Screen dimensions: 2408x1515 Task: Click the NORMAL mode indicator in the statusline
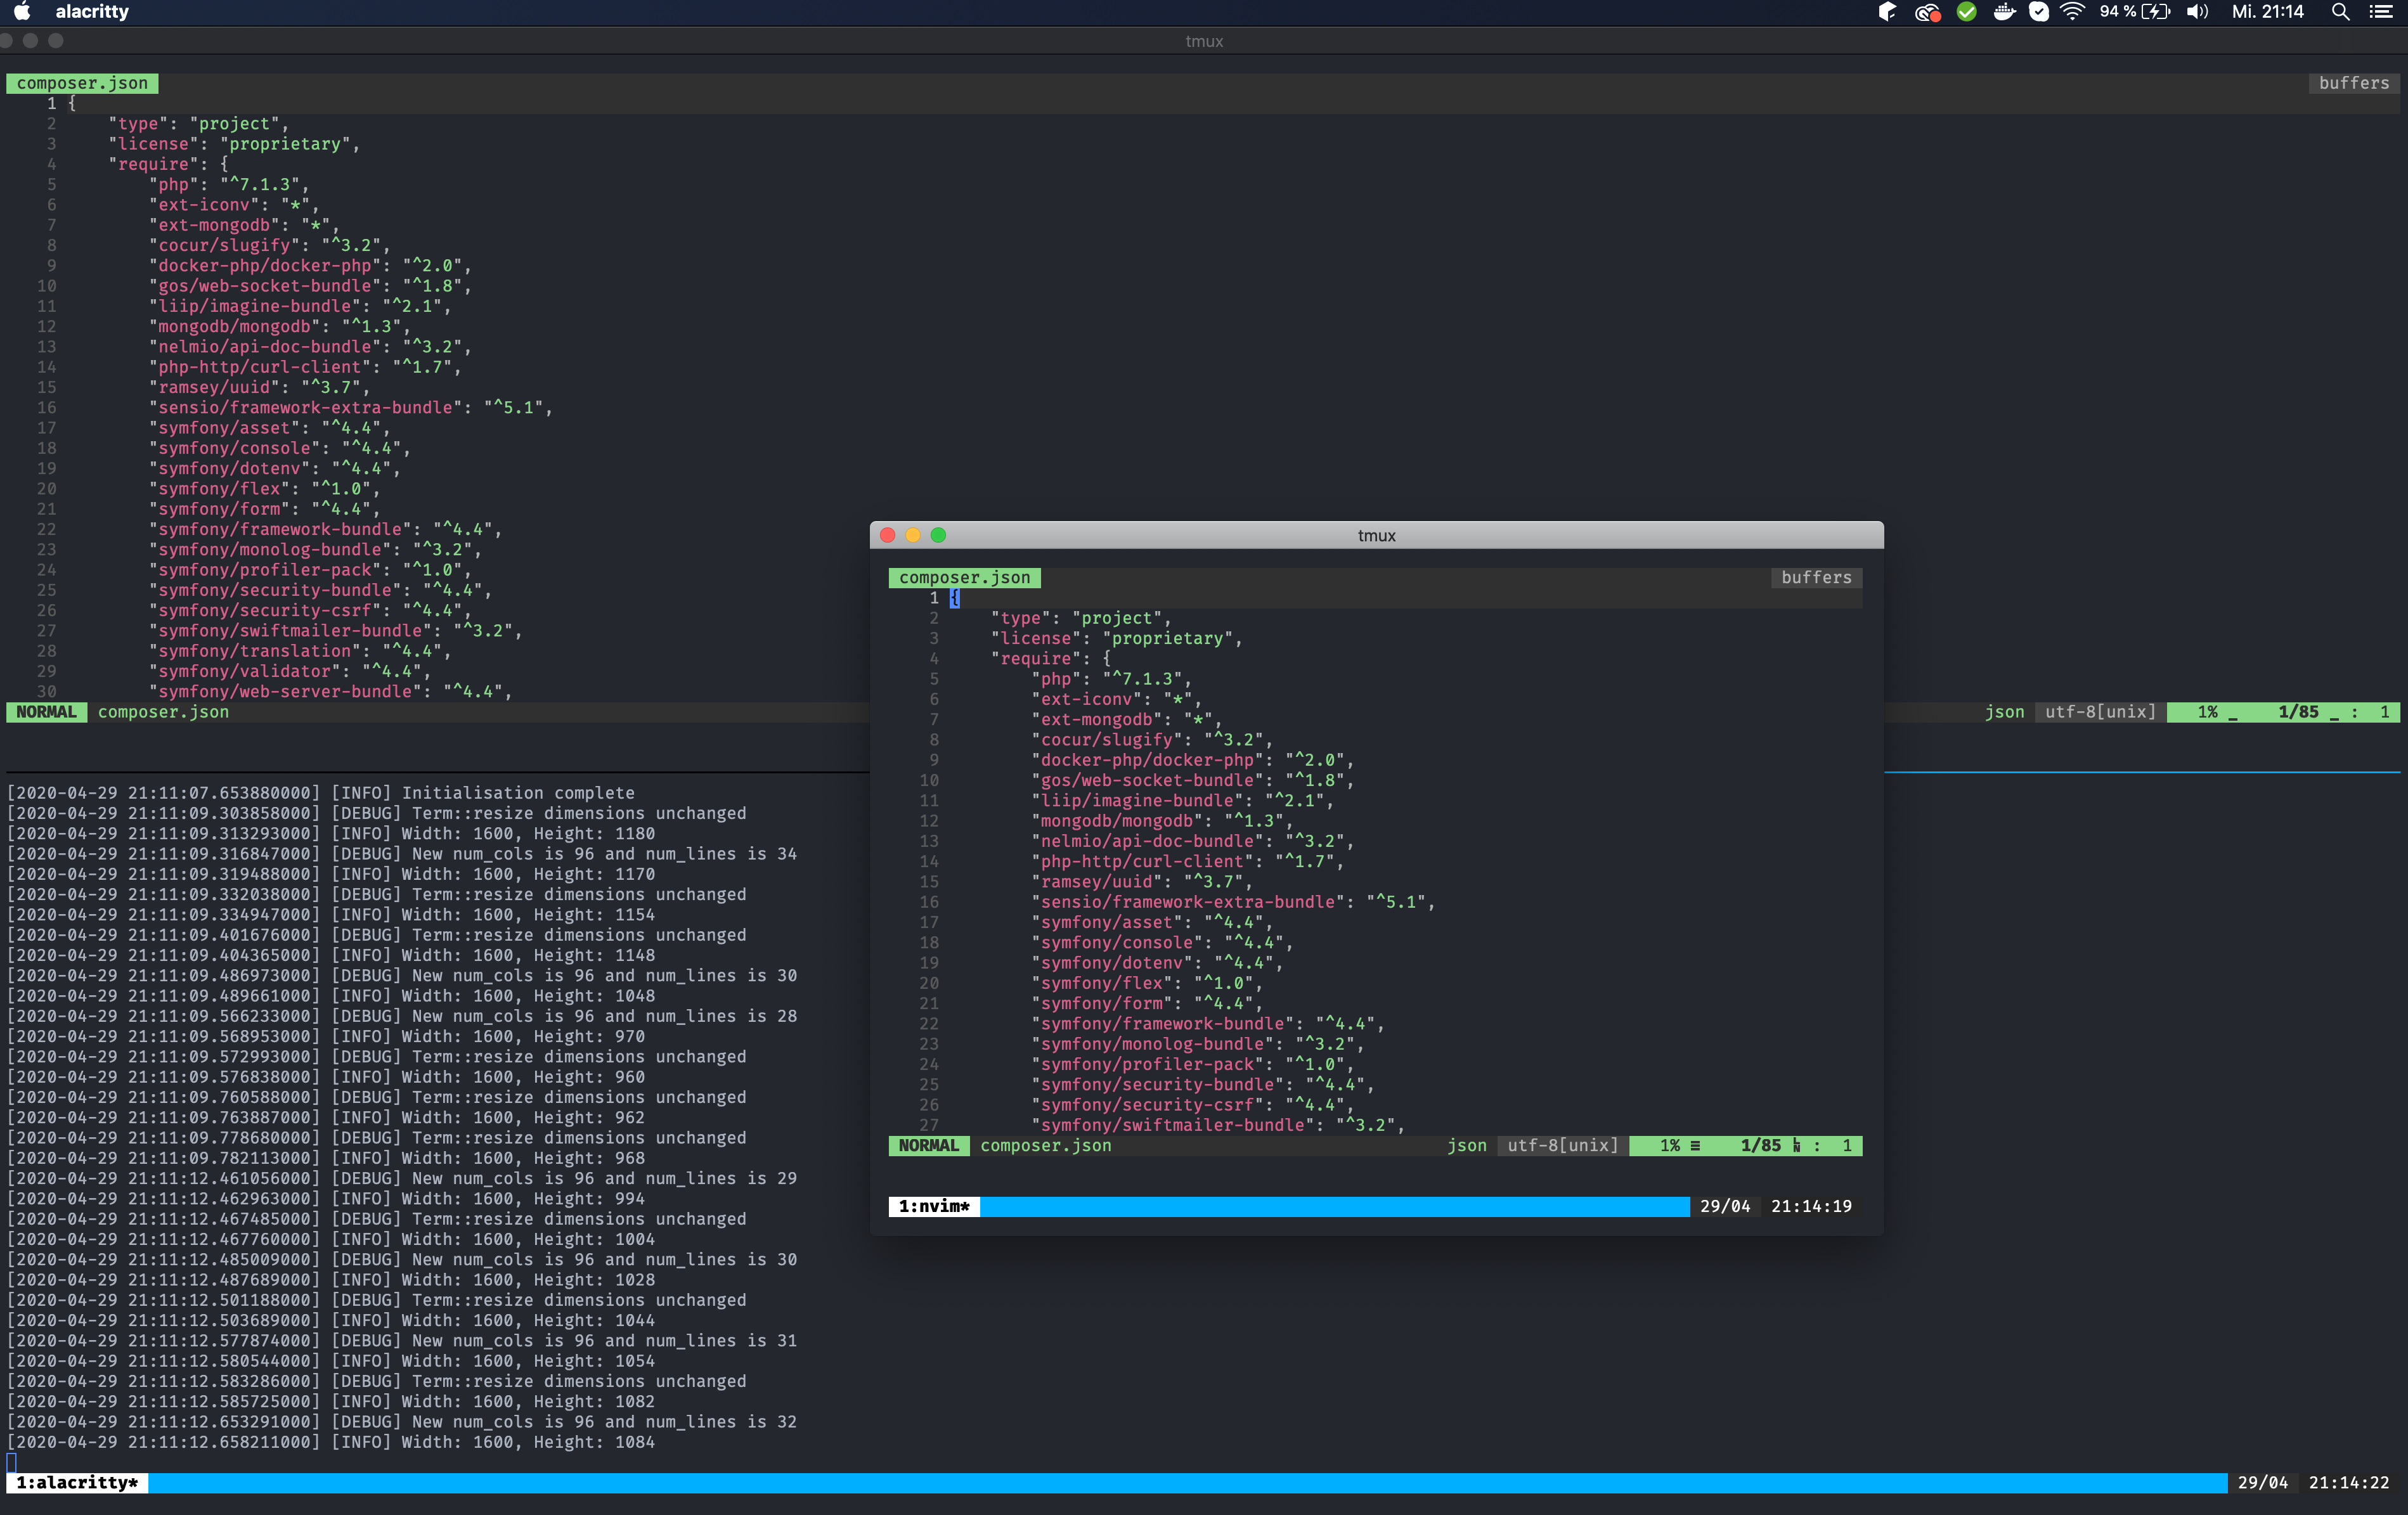tap(46, 712)
